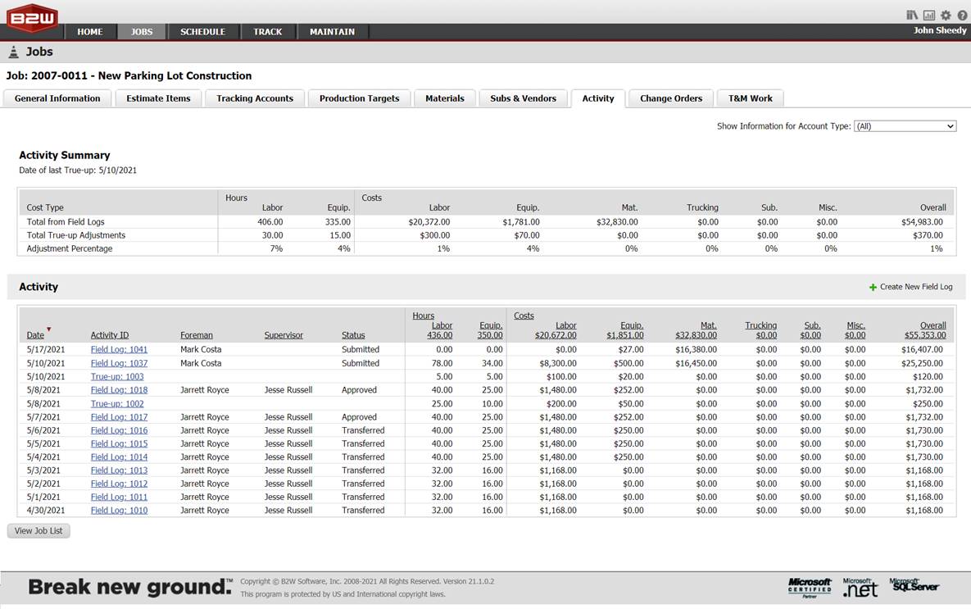Open the JOBS menu
Viewport: 971px width, 609px height.
(142, 32)
